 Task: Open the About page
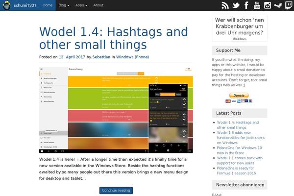coord(98,5)
